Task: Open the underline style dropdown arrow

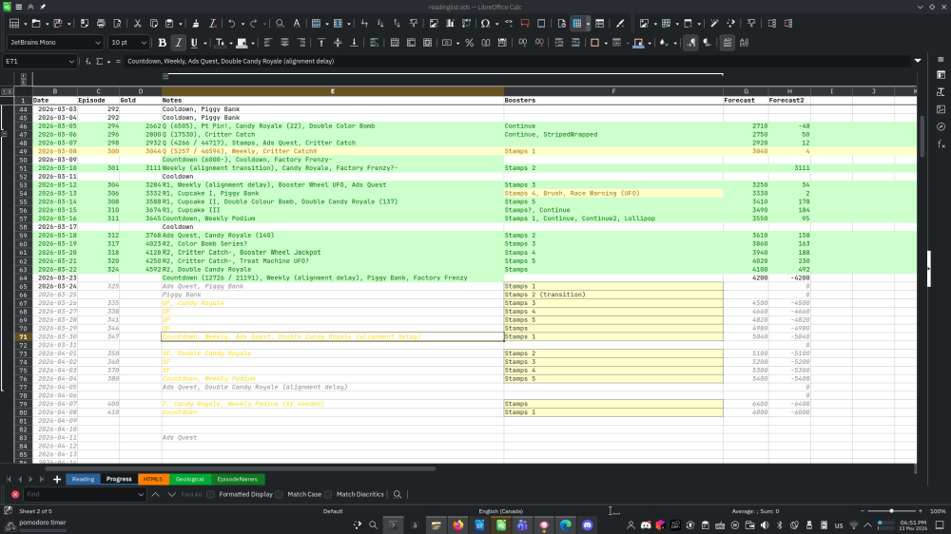Action: coord(205,43)
